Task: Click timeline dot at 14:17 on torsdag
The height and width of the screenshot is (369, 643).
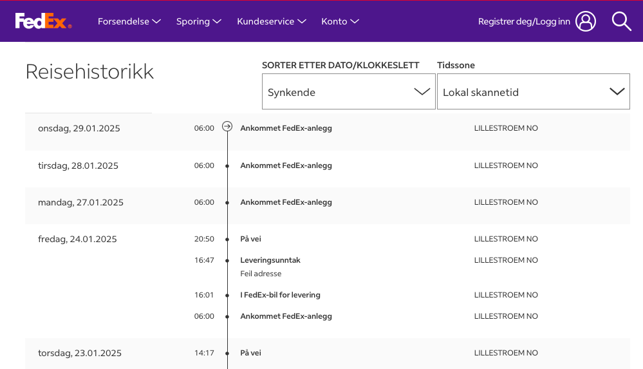Action: 227,354
